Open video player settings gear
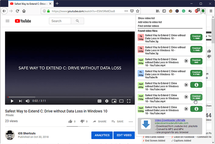Image resolution: width=215 pixels, height=144 pixels. tap(107, 101)
